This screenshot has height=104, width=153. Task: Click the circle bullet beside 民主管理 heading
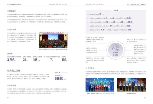tap(8, 30)
